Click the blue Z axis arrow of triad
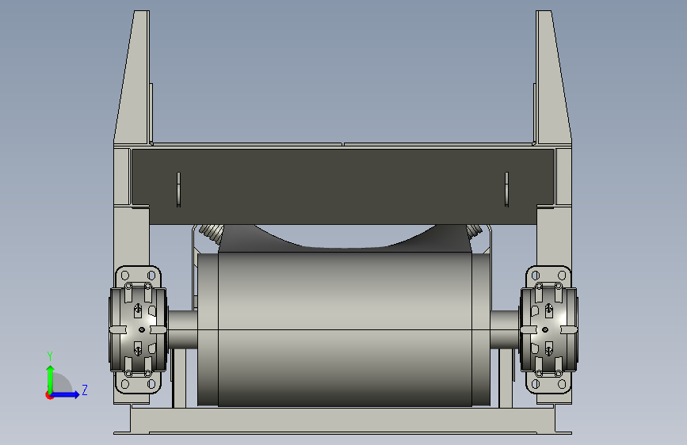Screen dimensions: 687x445 [65, 394]
